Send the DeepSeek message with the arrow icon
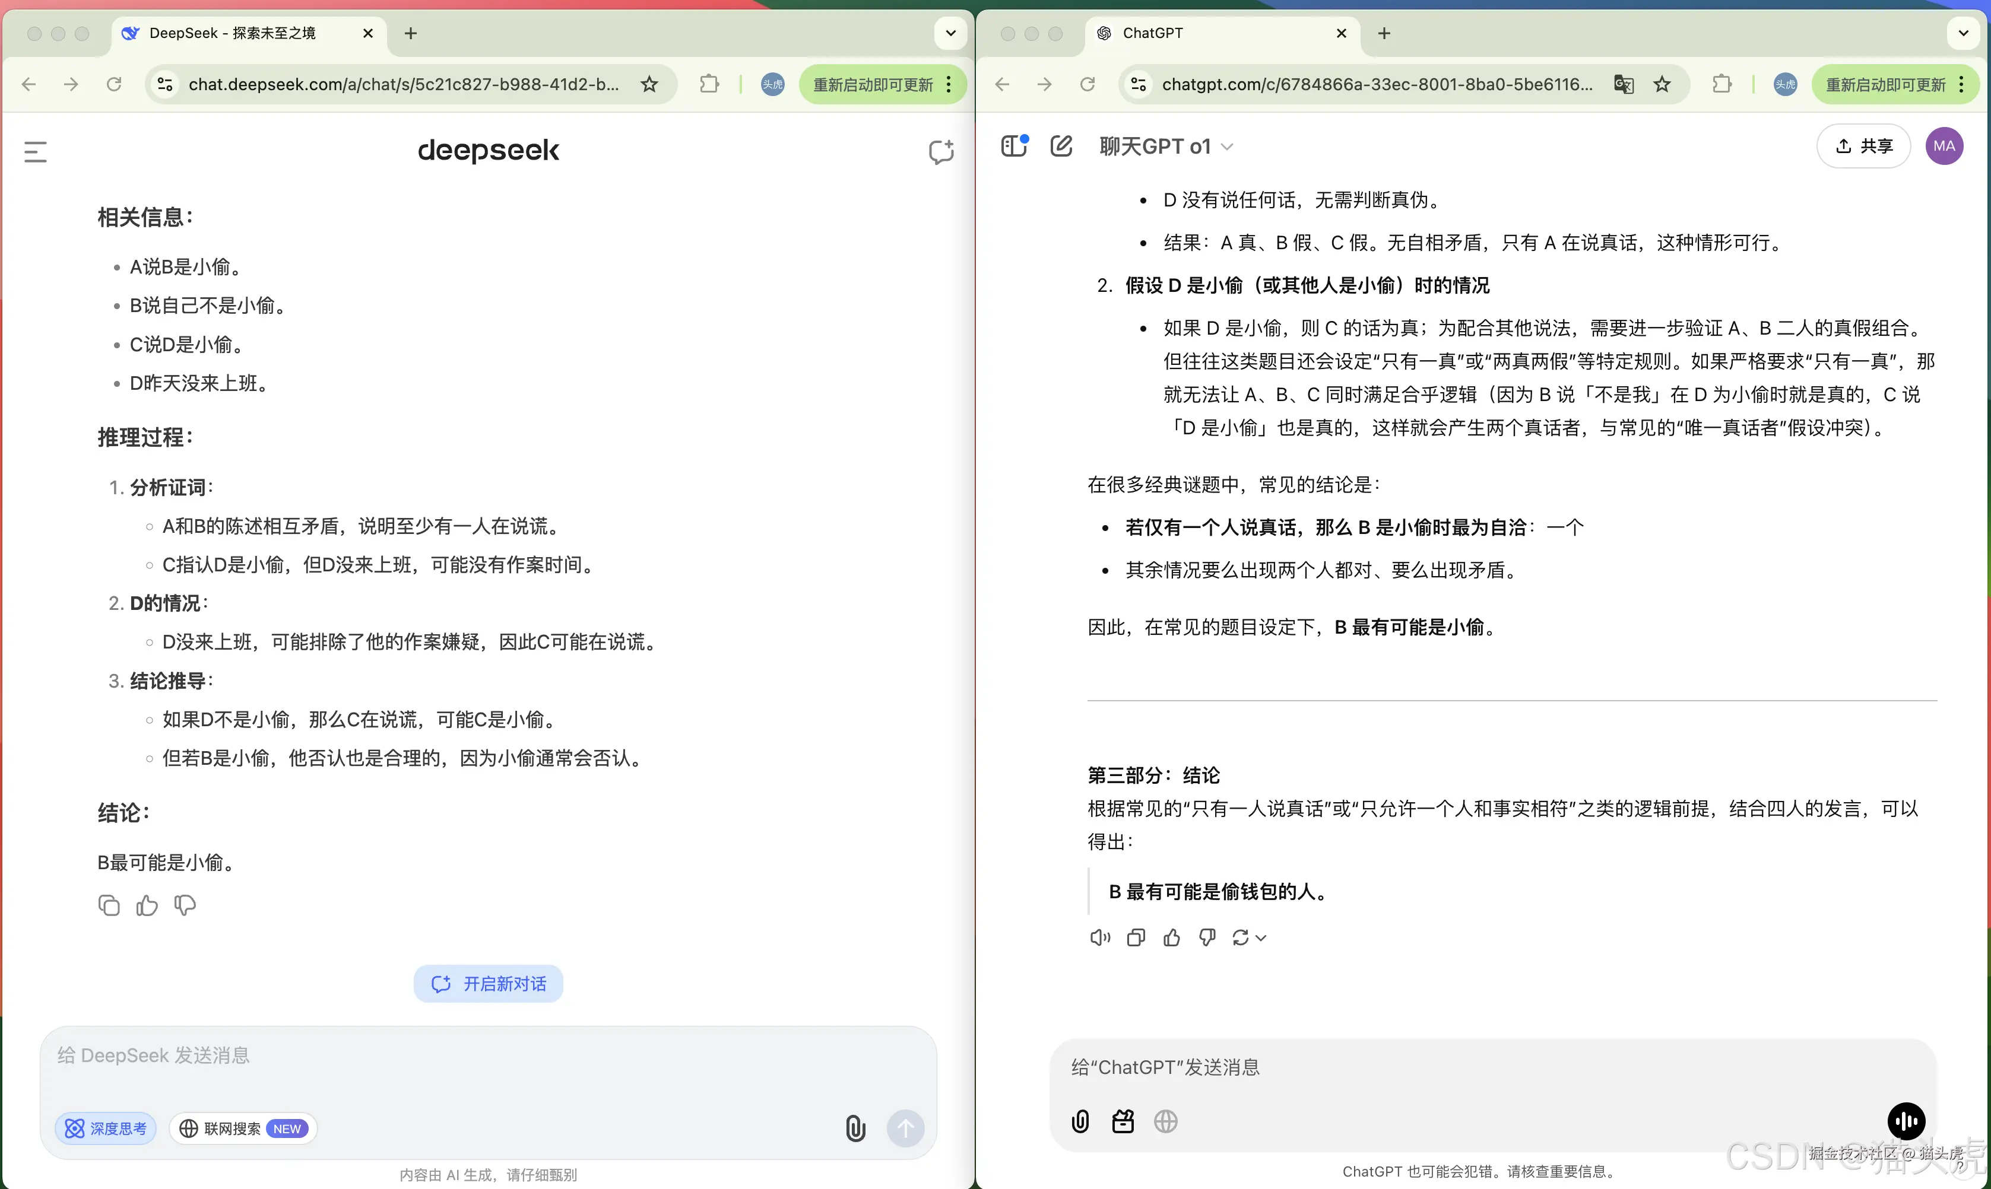The width and height of the screenshot is (1991, 1189). 906,1127
